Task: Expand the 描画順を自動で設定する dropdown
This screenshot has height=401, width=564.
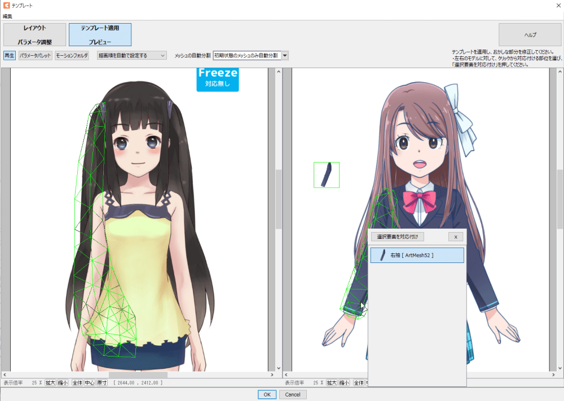Action: tap(131, 55)
